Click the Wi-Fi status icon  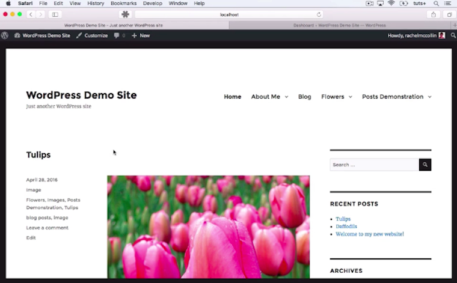click(x=391, y=4)
